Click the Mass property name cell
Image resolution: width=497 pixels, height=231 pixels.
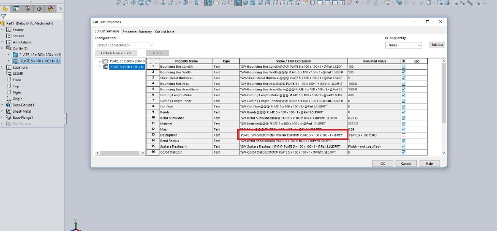point(186,129)
